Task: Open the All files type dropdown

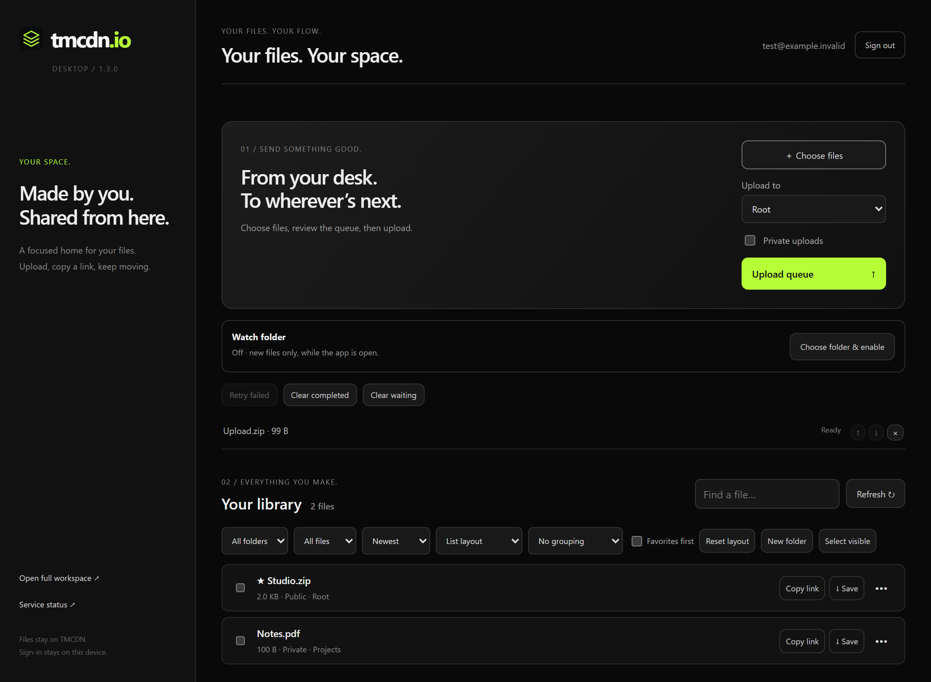Action: (x=325, y=541)
